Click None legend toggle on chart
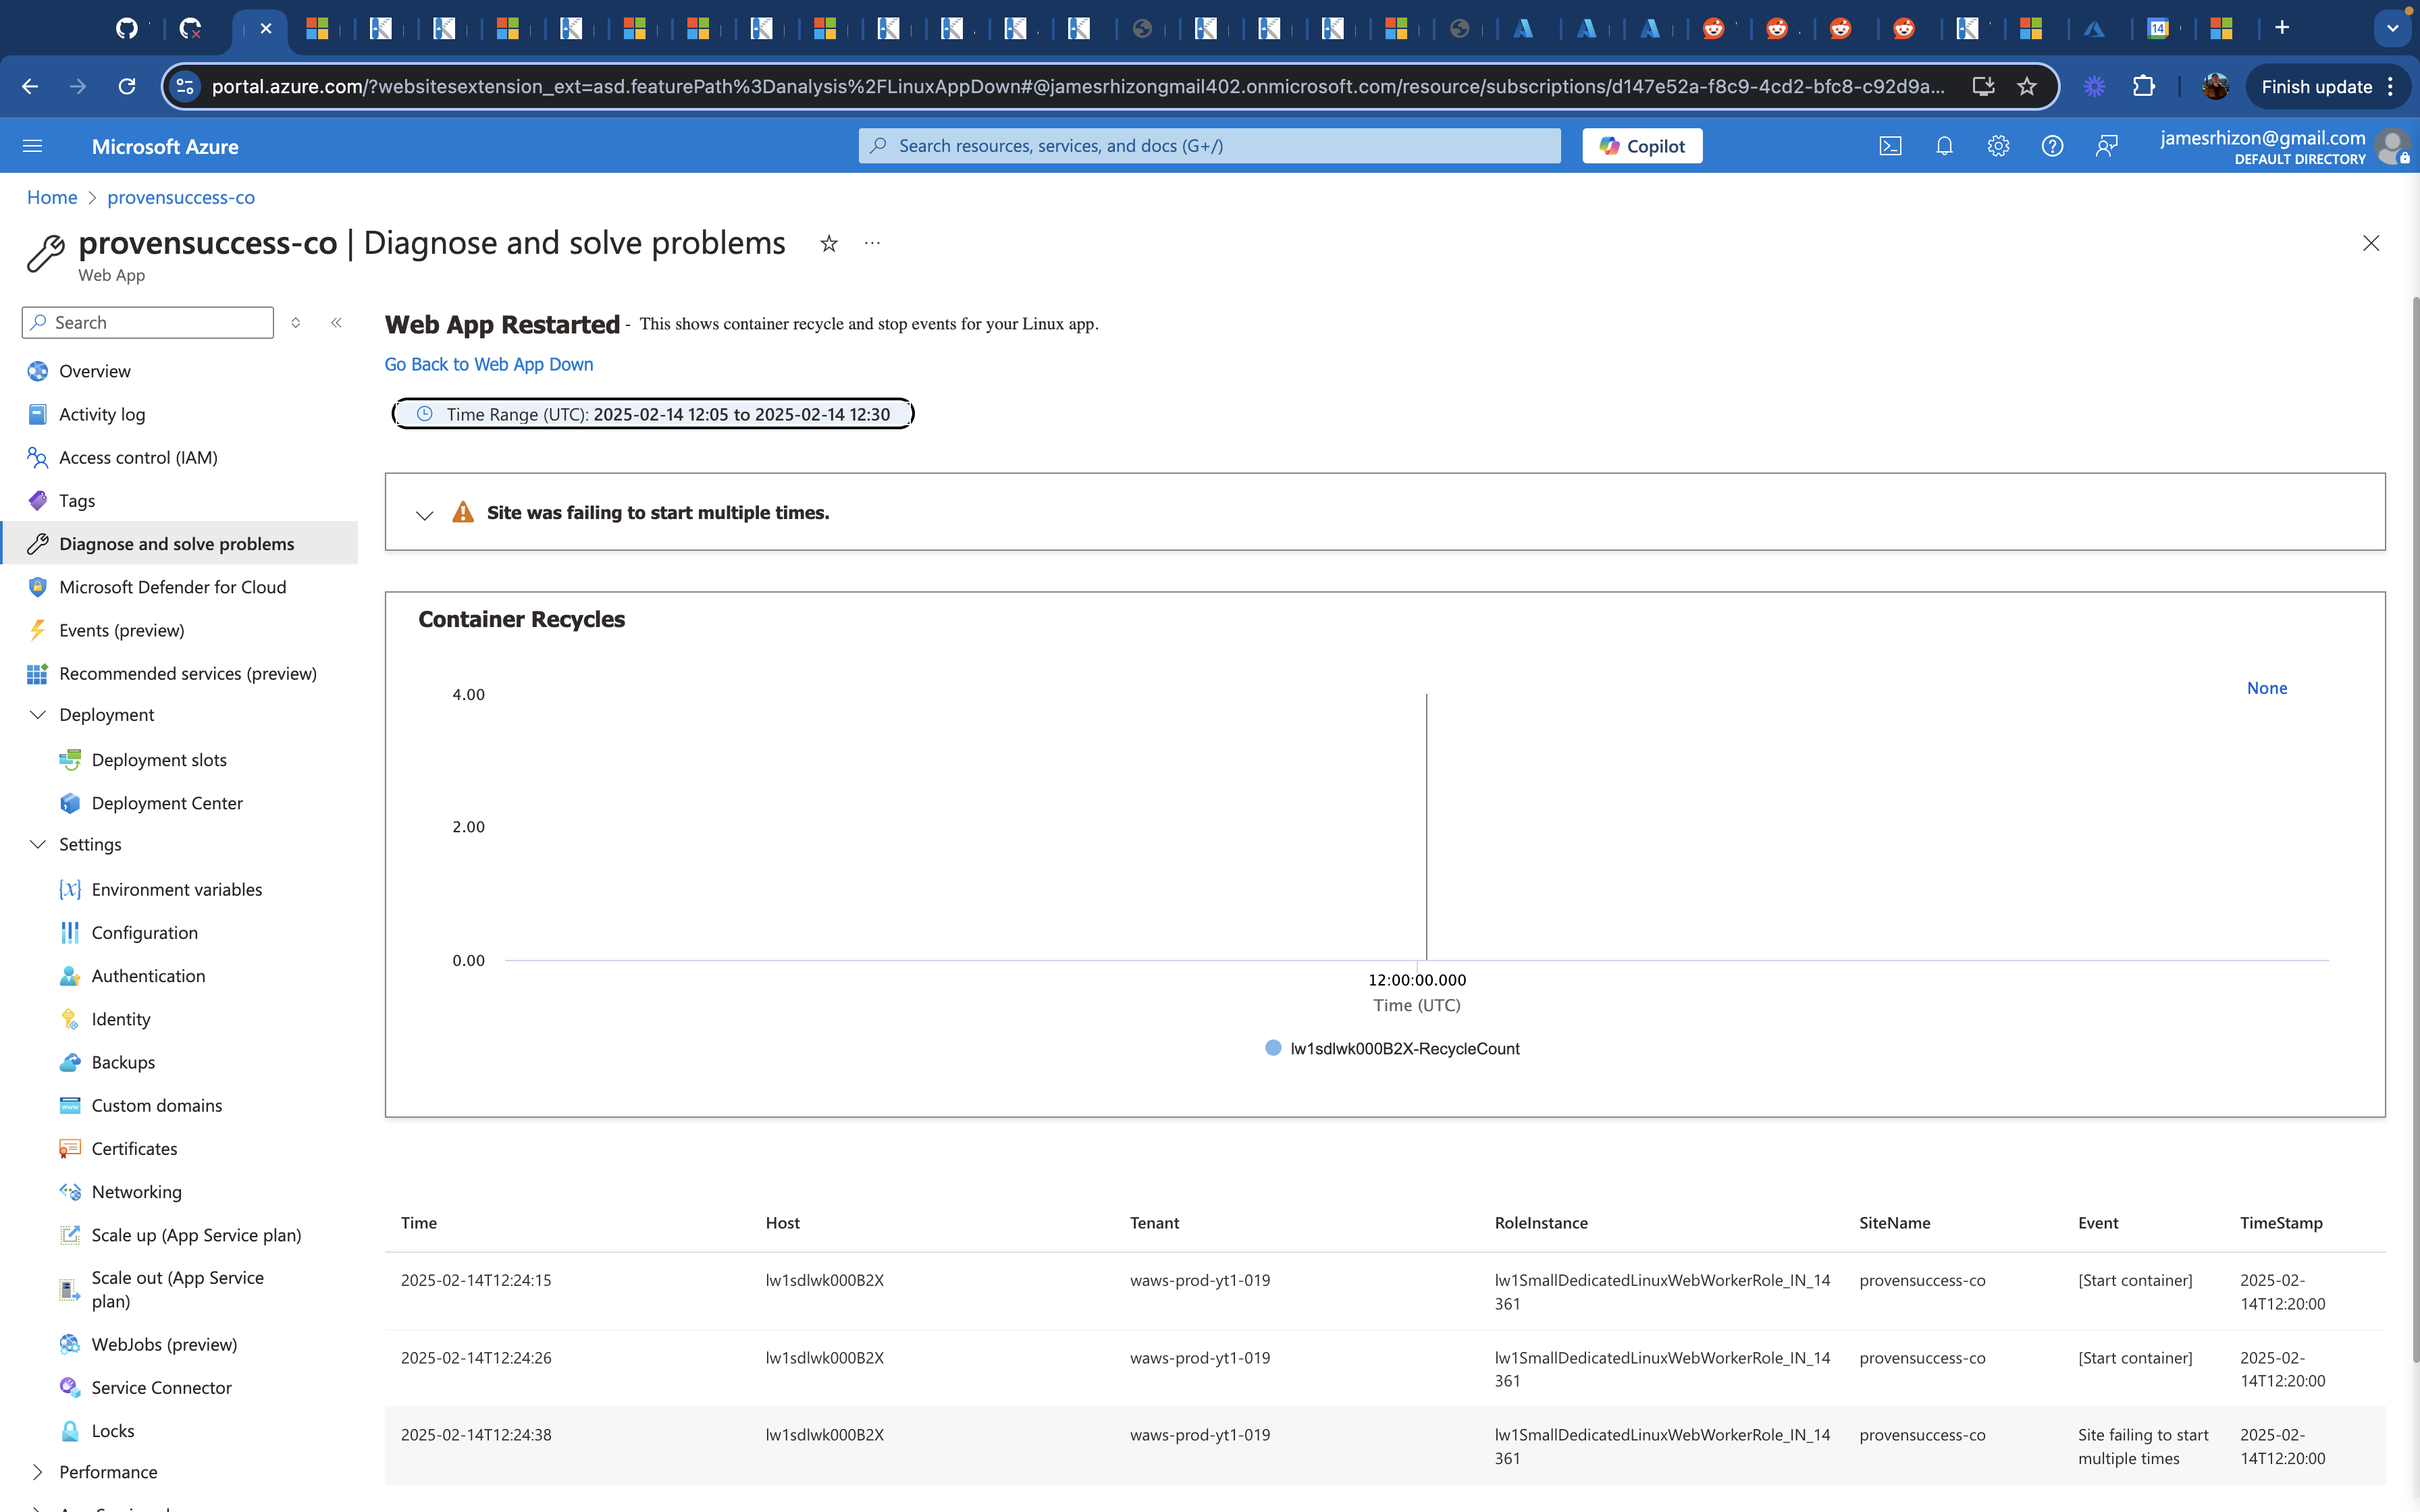The image size is (2420, 1512). [2267, 688]
